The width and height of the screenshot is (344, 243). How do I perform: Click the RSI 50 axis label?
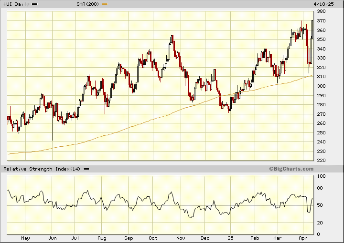tap(320, 205)
